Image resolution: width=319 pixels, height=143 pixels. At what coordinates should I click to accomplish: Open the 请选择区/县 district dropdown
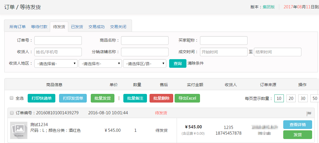coord(145,63)
